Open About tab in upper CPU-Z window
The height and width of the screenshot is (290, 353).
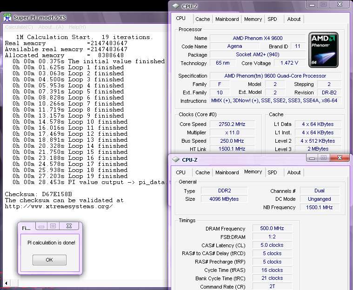(294, 19)
